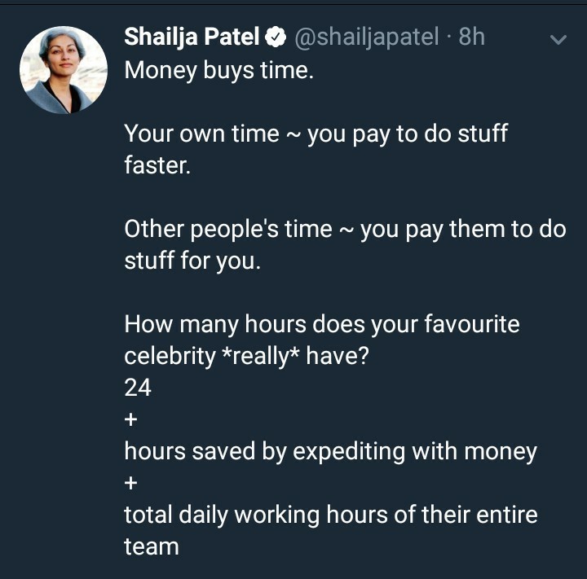The width and height of the screenshot is (587, 579).
Task: Click the second plus sign above 'total daily'
Action: point(130,483)
